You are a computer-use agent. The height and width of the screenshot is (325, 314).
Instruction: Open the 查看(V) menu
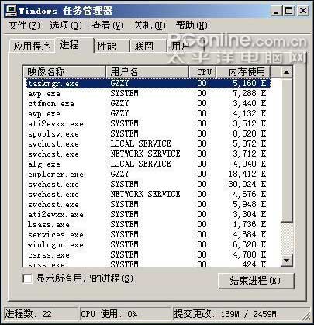pos(108,26)
